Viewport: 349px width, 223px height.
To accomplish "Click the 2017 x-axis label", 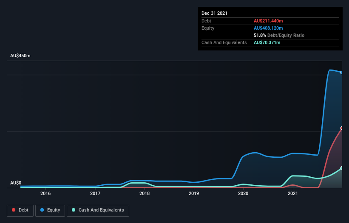I will tap(95, 193).
